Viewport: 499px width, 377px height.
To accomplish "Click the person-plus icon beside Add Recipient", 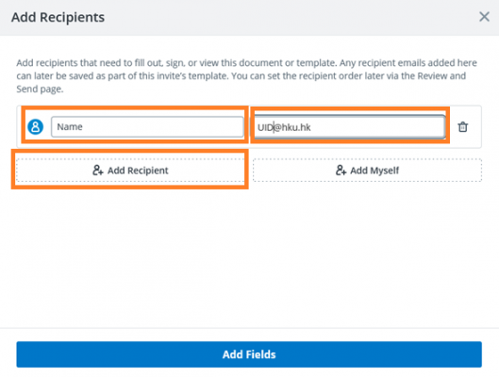I will pyautogui.click(x=98, y=170).
